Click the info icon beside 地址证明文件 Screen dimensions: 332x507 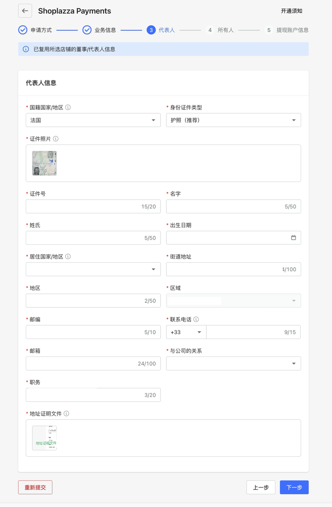66,414
